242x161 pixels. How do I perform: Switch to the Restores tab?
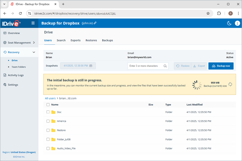tap(91, 40)
